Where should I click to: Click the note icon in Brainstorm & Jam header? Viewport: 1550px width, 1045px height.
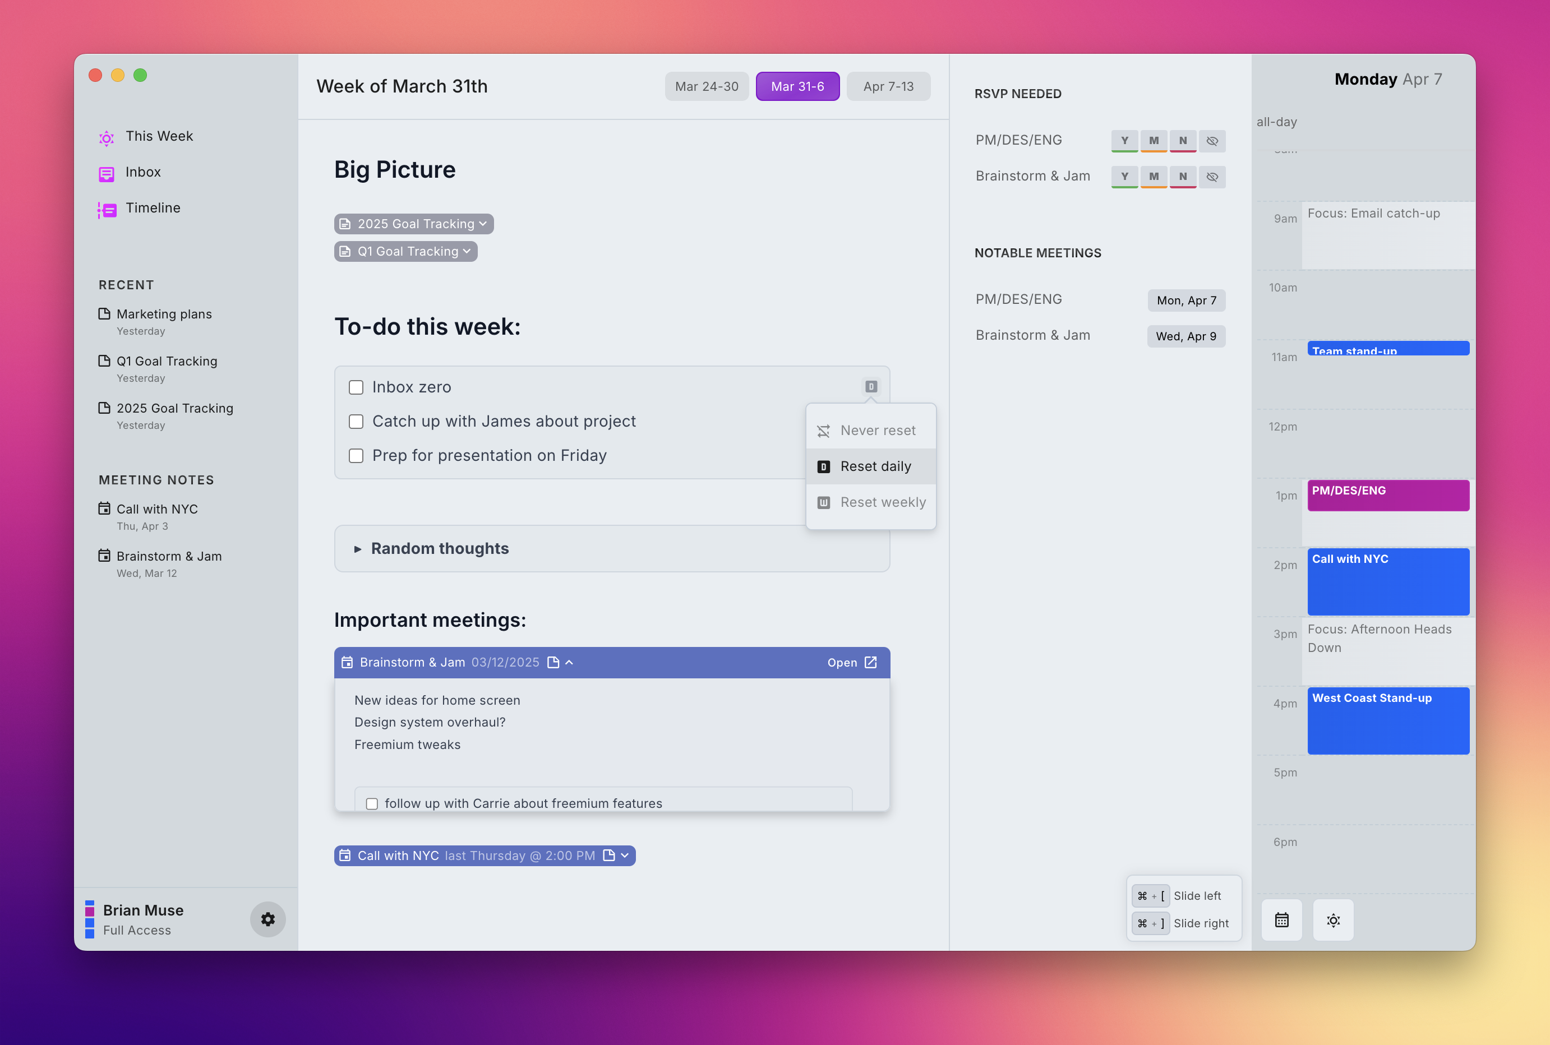click(553, 663)
